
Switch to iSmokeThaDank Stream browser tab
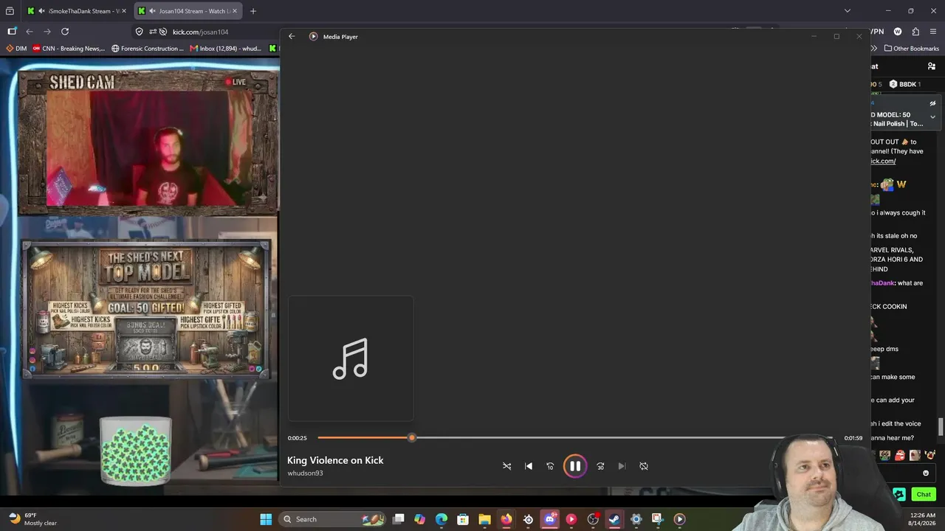[x=75, y=11]
